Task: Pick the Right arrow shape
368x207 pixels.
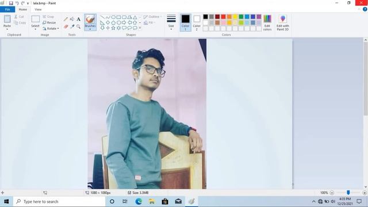Action: click(x=124, y=22)
